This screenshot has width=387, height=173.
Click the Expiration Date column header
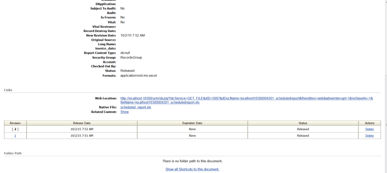click(x=192, y=123)
